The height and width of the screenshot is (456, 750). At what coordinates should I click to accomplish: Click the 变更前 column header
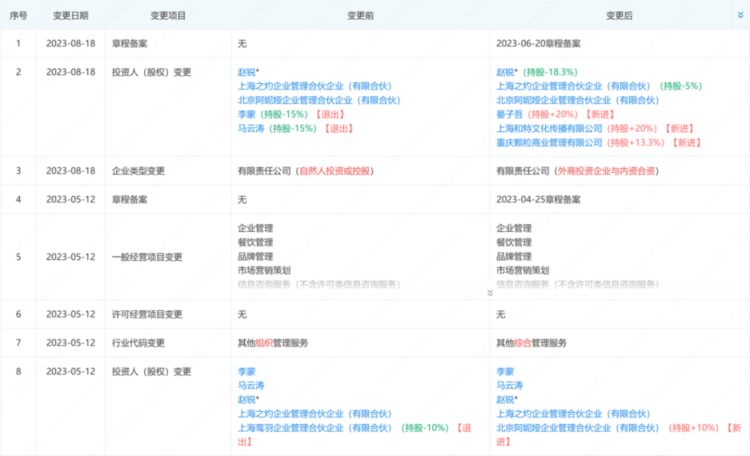[x=360, y=16]
